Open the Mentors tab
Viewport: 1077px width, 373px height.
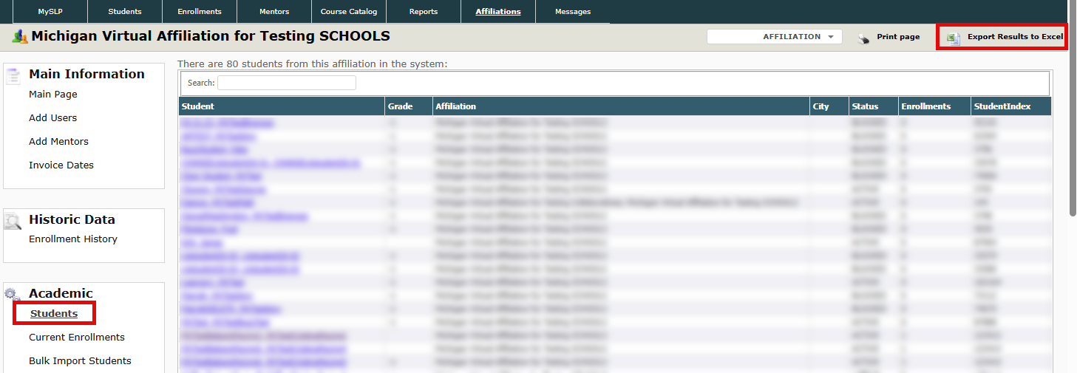click(x=274, y=11)
